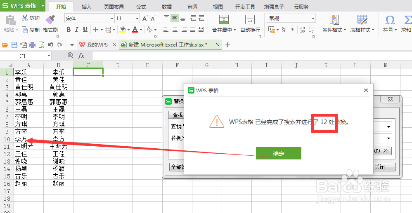
Task: Expand the 表格样式 dropdown arrow
Action: [x=373, y=30]
